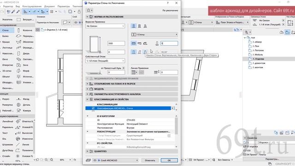Open the Документ menu

pyautogui.click(x=49, y=6)
